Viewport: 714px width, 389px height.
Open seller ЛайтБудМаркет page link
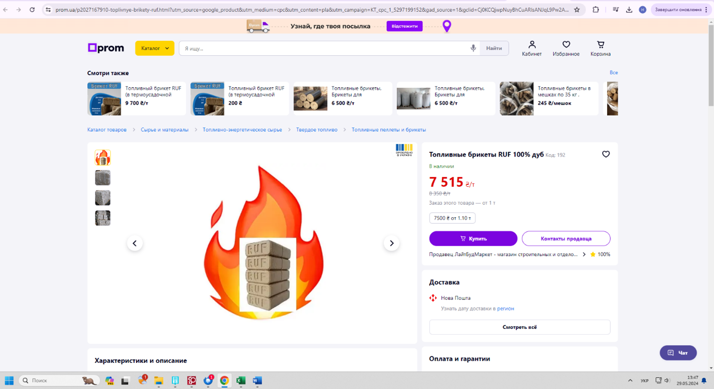pyautogui.click(x=503, y=254)
